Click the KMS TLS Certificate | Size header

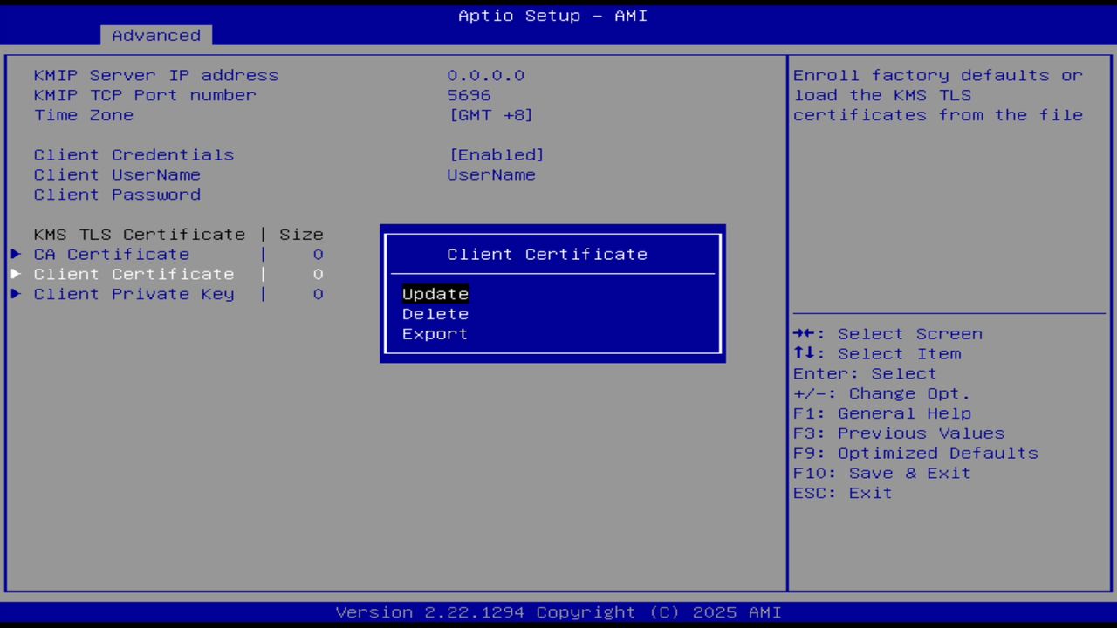point(179,234)
